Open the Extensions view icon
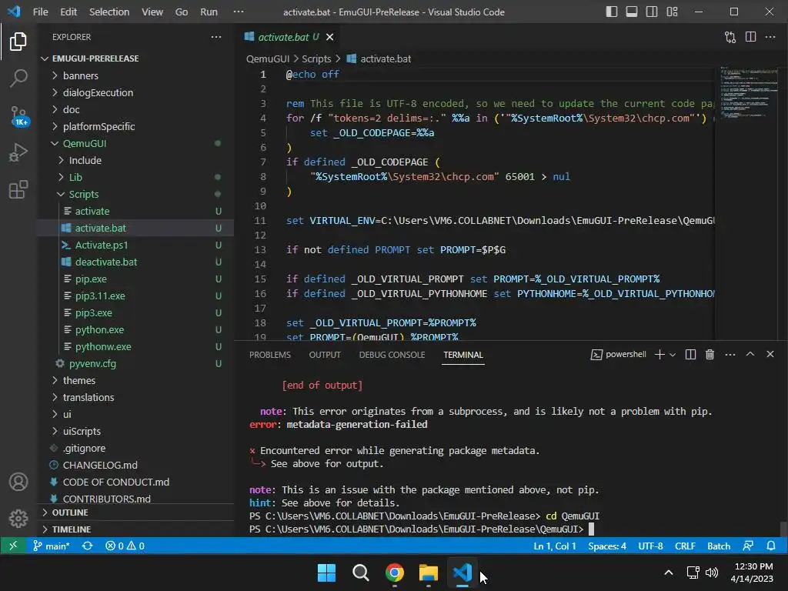Viewport: 788px width, 591px height. [x=18, y=189]
